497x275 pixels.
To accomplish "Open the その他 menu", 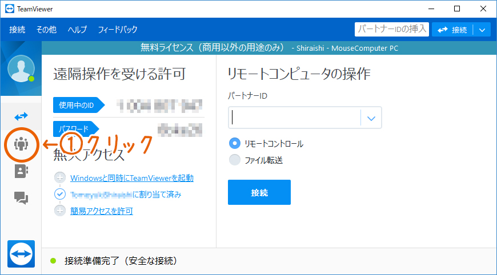I will (x=46, y=30).
